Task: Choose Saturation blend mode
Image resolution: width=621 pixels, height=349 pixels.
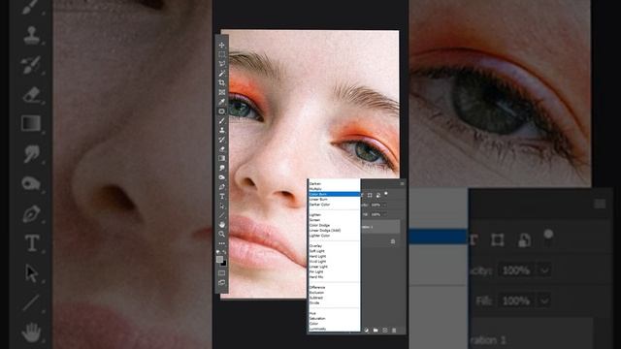Action: click(317, 319)
